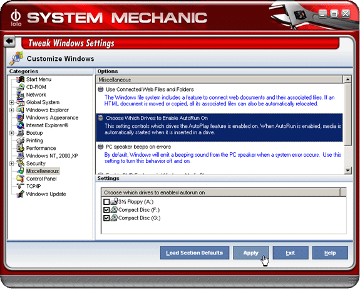This screenshot has height=289, width=360.
Task: Click the Windows Update category icon
Action: [x=21, y=194]
